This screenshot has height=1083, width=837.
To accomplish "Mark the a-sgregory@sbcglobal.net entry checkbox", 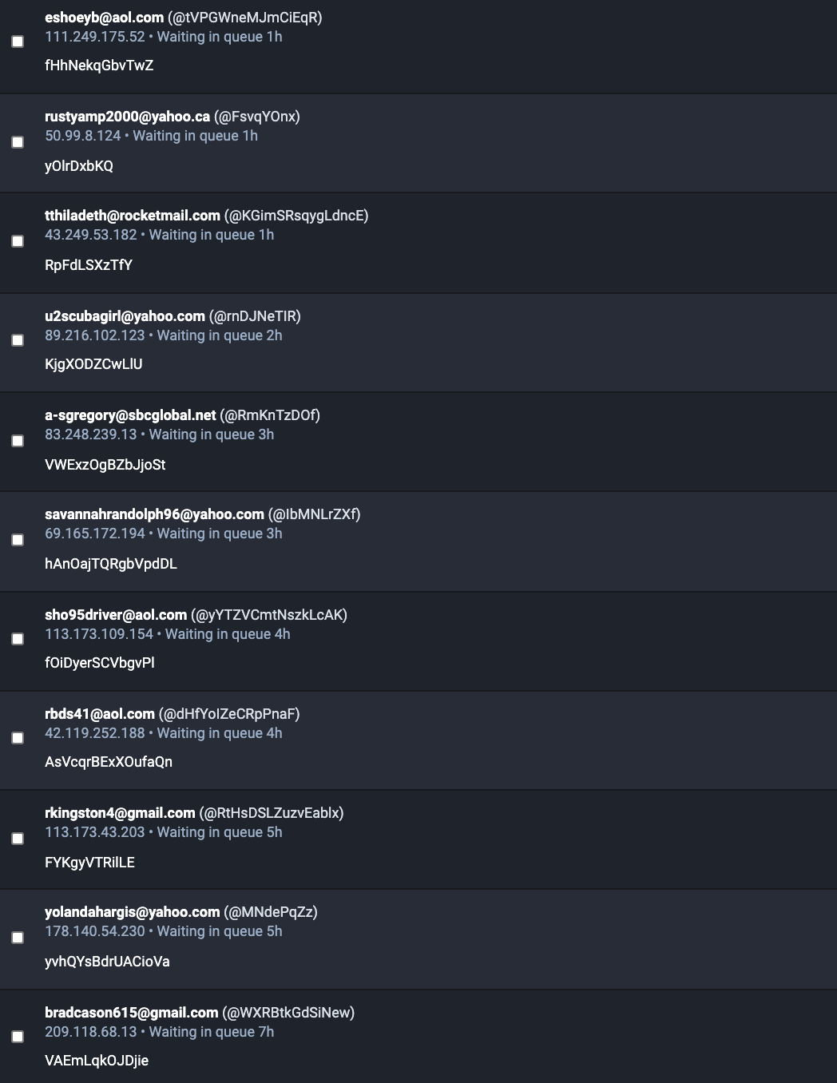I will [18, 441].
